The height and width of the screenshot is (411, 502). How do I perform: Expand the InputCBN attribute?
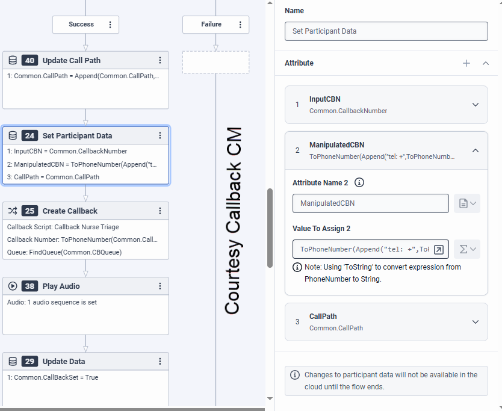pos(476,105)
